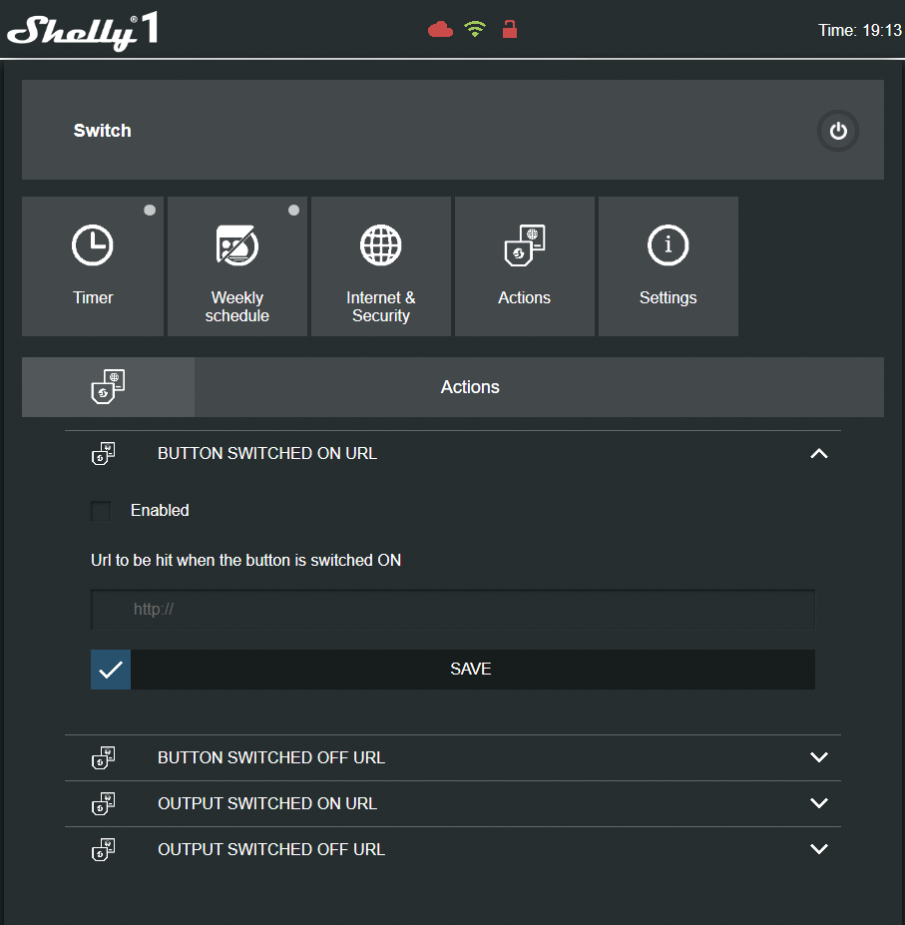
Task: Click the http:// URL input field
Action: [x=453, y=609]
